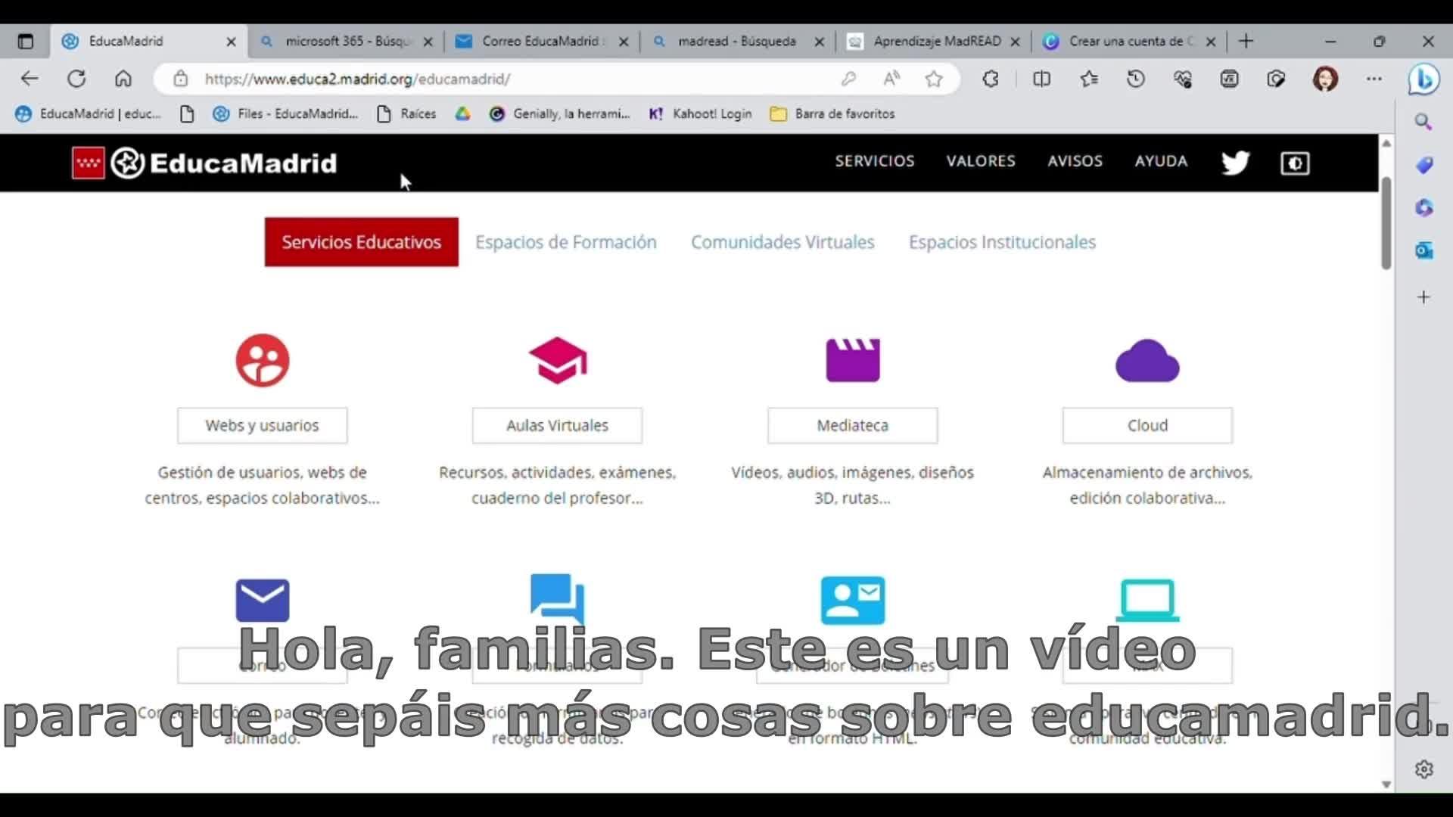The image size is (1453, 817).
Task: Click the page vertical scrollbar thumb
Action: [x=1386, y=223]
